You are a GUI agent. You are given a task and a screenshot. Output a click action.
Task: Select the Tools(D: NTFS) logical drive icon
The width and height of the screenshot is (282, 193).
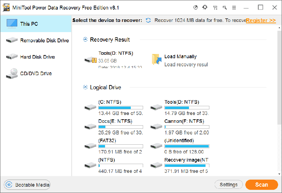tap(156, 107)
